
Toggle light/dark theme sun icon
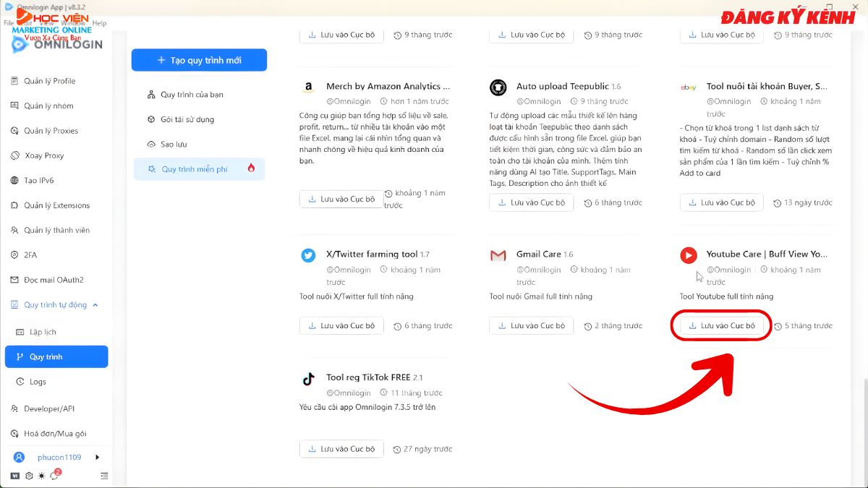coord(41,476)
